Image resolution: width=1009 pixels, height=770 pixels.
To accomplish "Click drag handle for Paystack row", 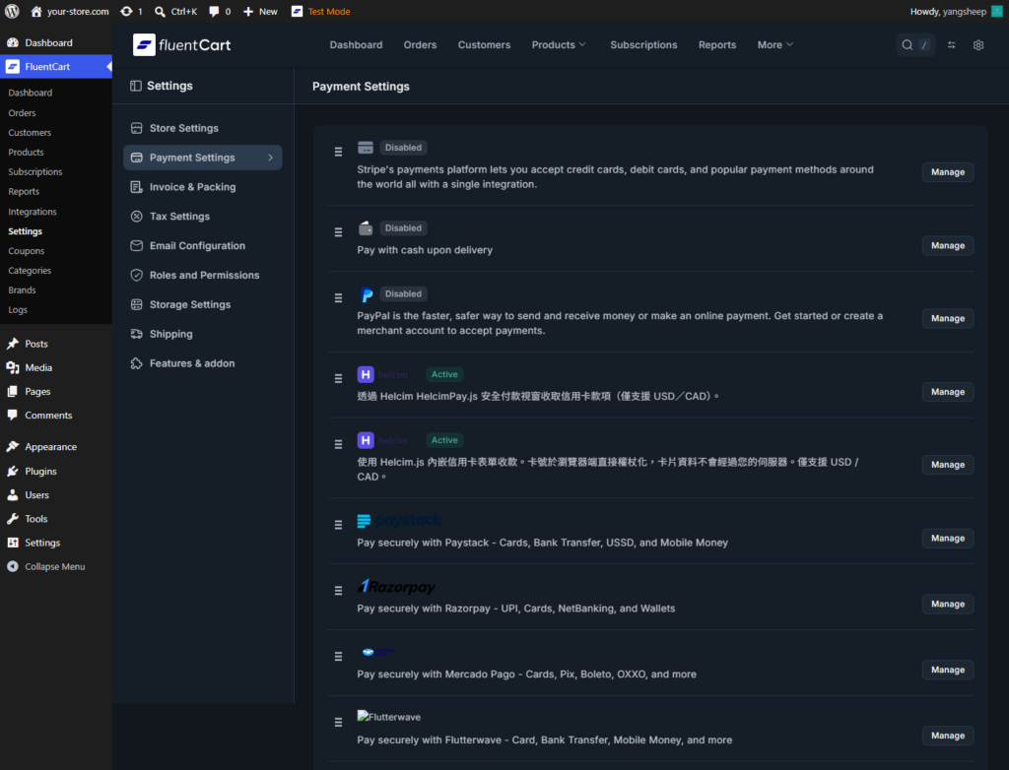I will click(x=339, y=525).
